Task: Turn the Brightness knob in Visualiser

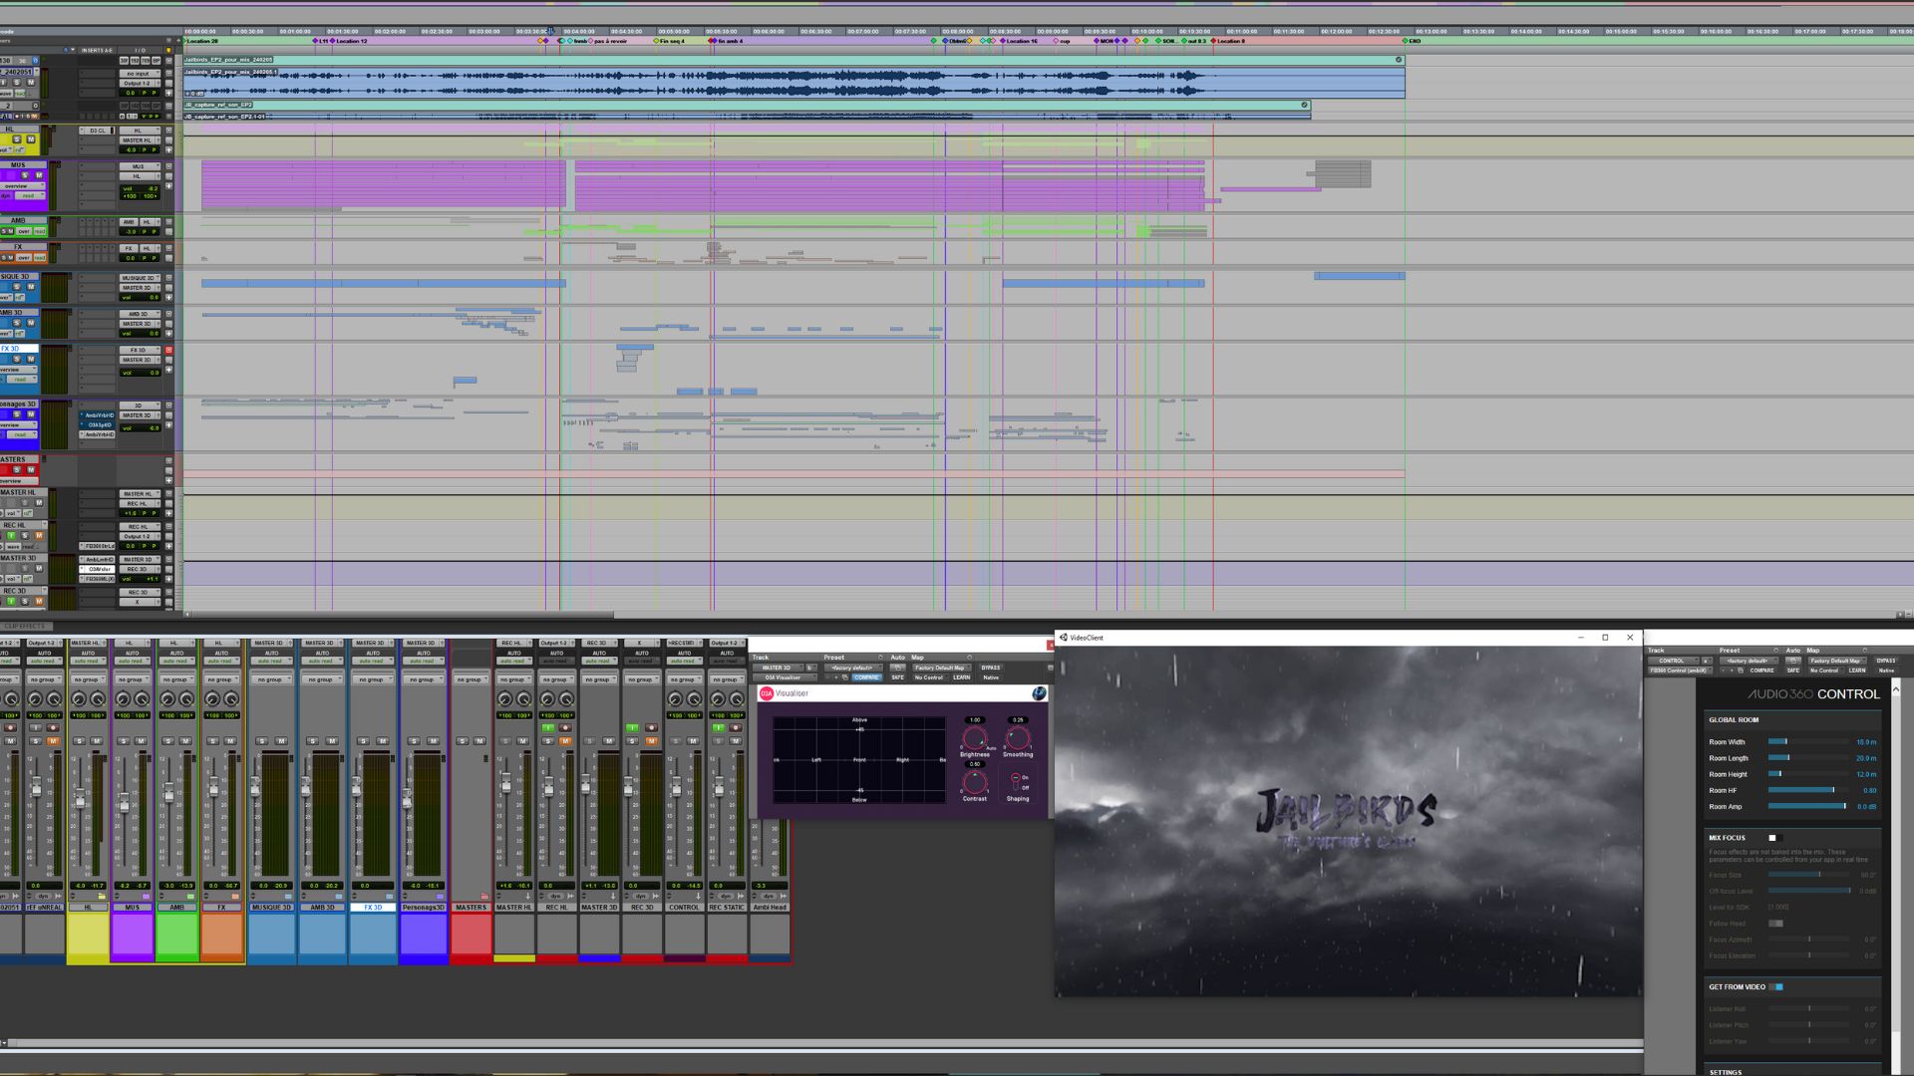Action: (975, 738)
